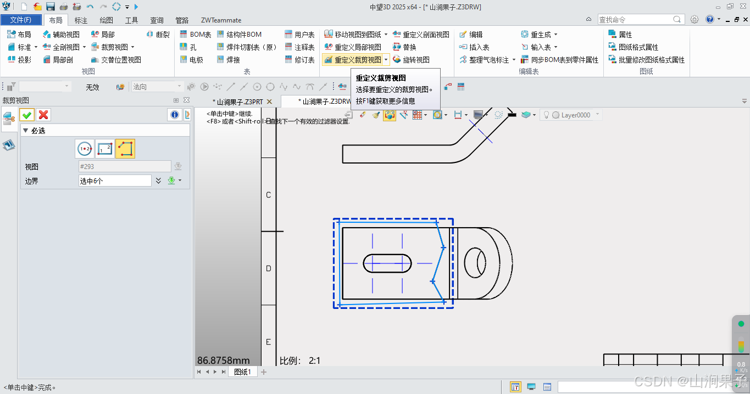Viewport: 750px width, 394px height.
Task: Click the 用户表 tool
Action: click(300, 34)
